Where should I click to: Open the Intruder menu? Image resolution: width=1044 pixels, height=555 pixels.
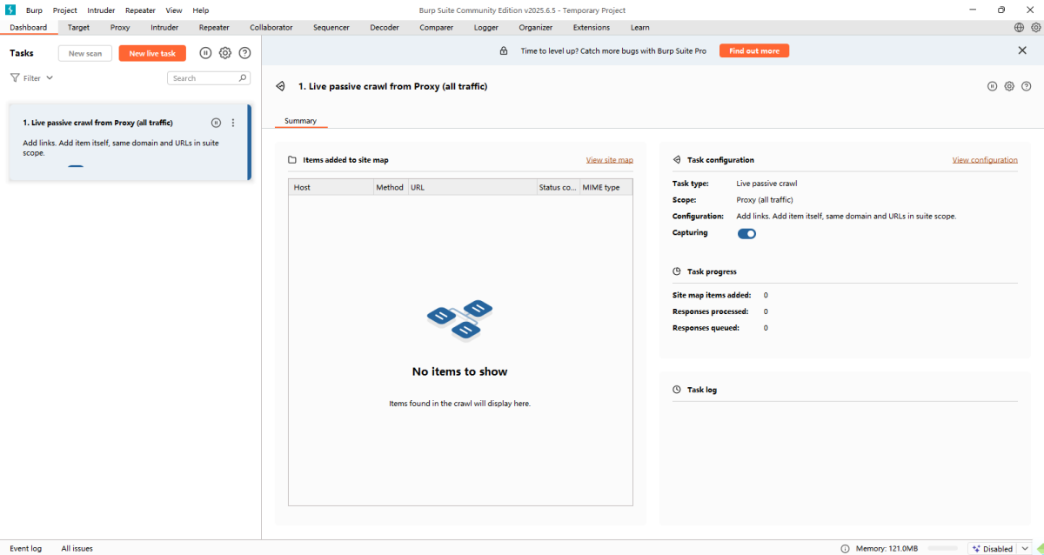coord(101,10)
